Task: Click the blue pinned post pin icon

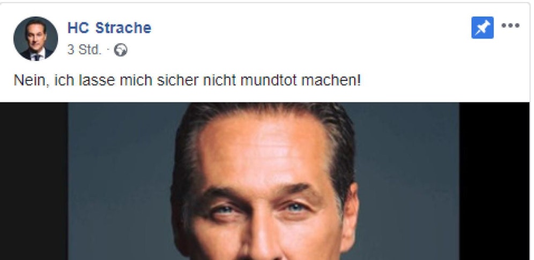Action: [482, 27]
